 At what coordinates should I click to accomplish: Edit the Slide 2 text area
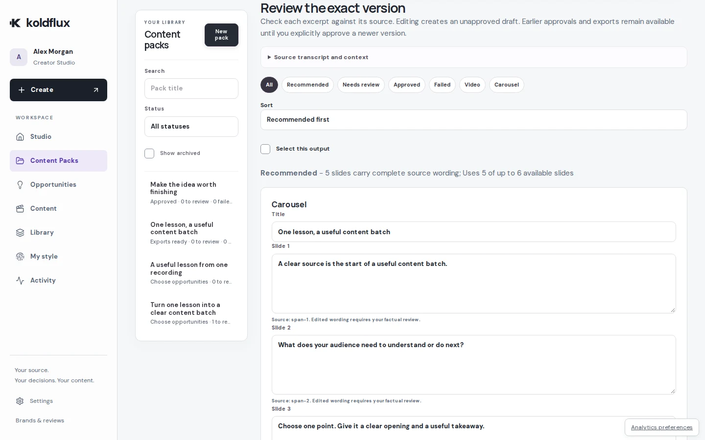pyautogui.click(x=474, y=365)
